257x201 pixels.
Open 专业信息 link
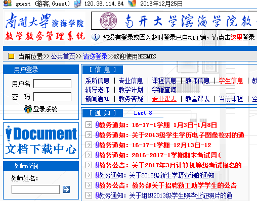[x=131, y=81]
